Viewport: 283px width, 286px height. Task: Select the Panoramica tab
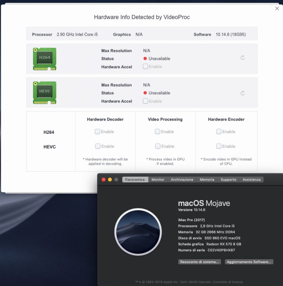[x=135, y=180]
